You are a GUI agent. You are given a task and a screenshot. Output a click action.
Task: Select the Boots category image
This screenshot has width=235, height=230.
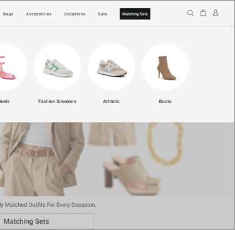click(165, 67)
